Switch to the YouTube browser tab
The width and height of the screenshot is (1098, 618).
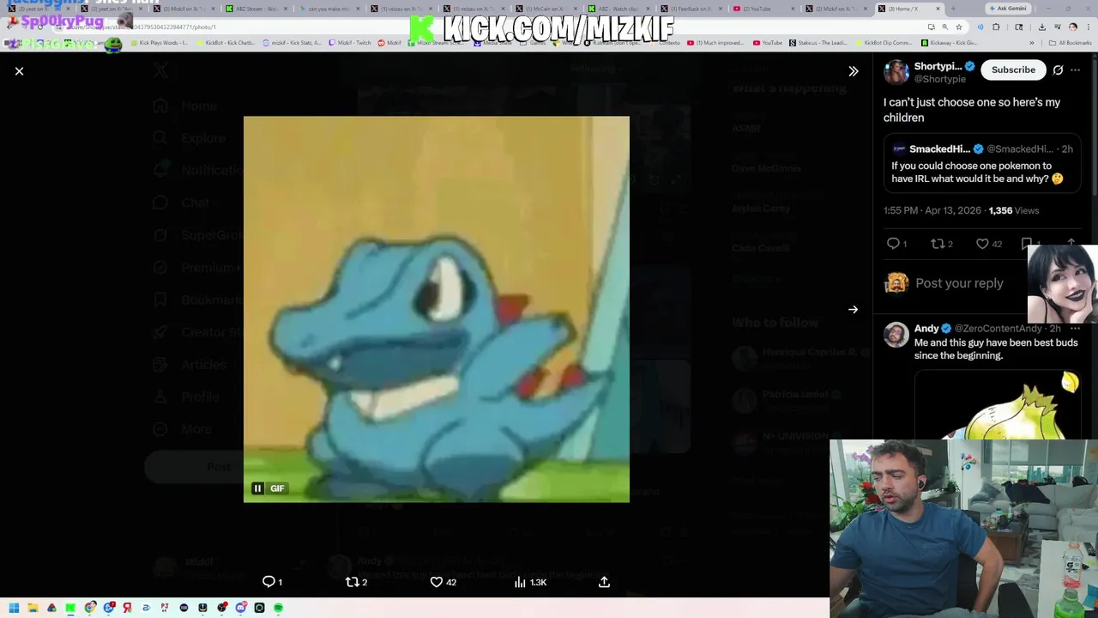coord(763,9)
